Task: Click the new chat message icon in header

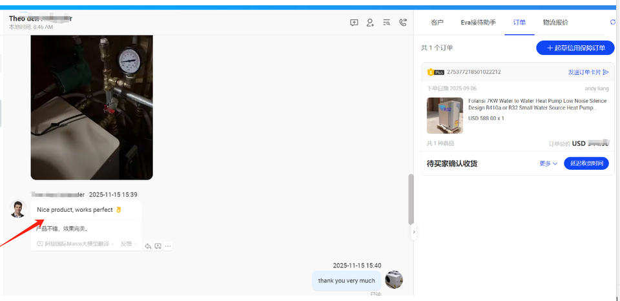Action: [354, 23]
